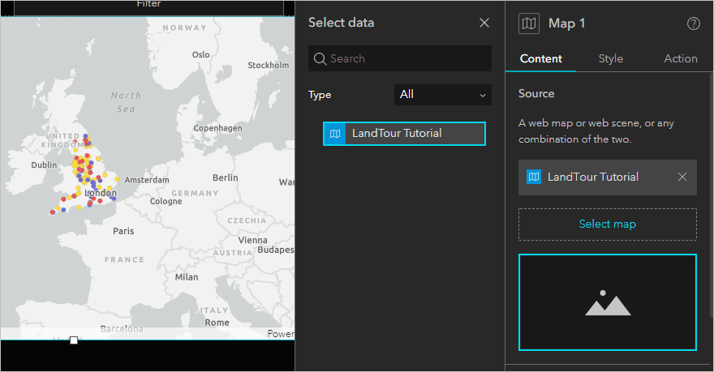The image size is (714, 372).
Task: Click the Powered by attribution text
Action: coord(281,333)
